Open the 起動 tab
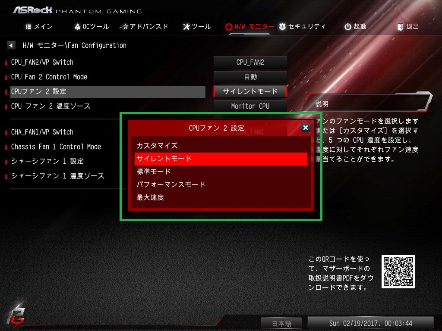Viewport: 442px width, 331px height. tap(355, 27)
